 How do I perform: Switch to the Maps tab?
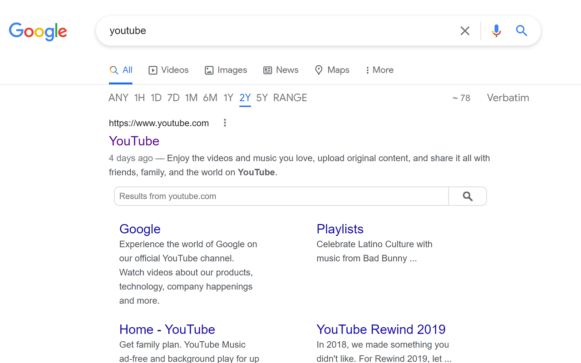[332, 70]
